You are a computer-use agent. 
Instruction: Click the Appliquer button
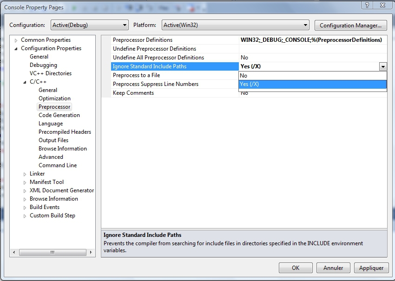pyautogui.click(x=371, y=268)
